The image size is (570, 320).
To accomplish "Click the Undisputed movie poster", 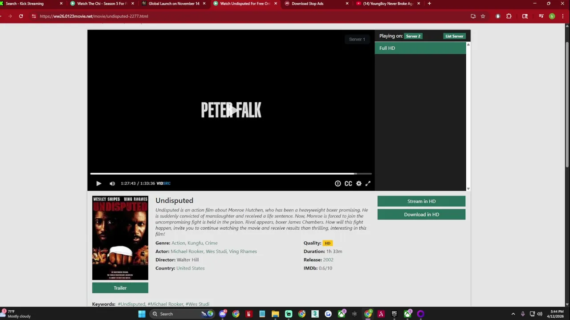I will click(120, 238).
